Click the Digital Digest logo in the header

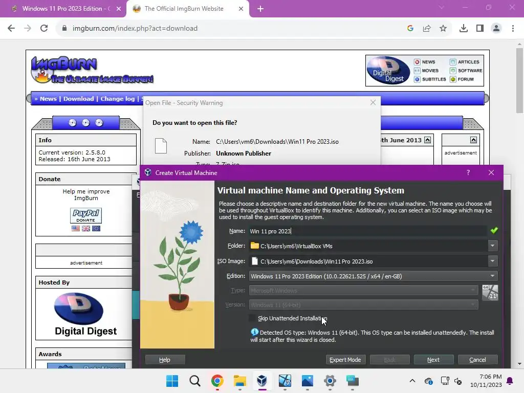[388, 70]
